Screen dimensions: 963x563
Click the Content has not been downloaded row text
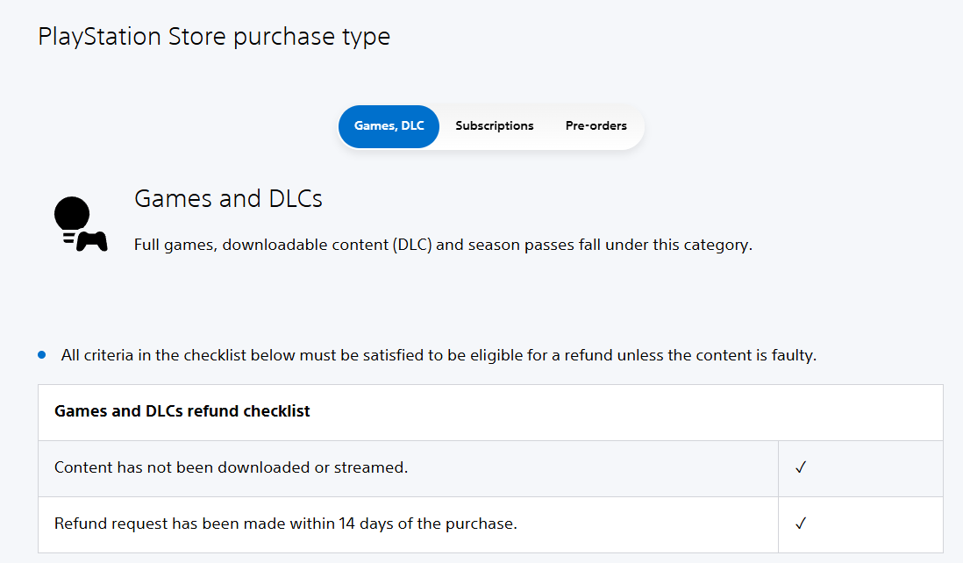tap(231, 468)
